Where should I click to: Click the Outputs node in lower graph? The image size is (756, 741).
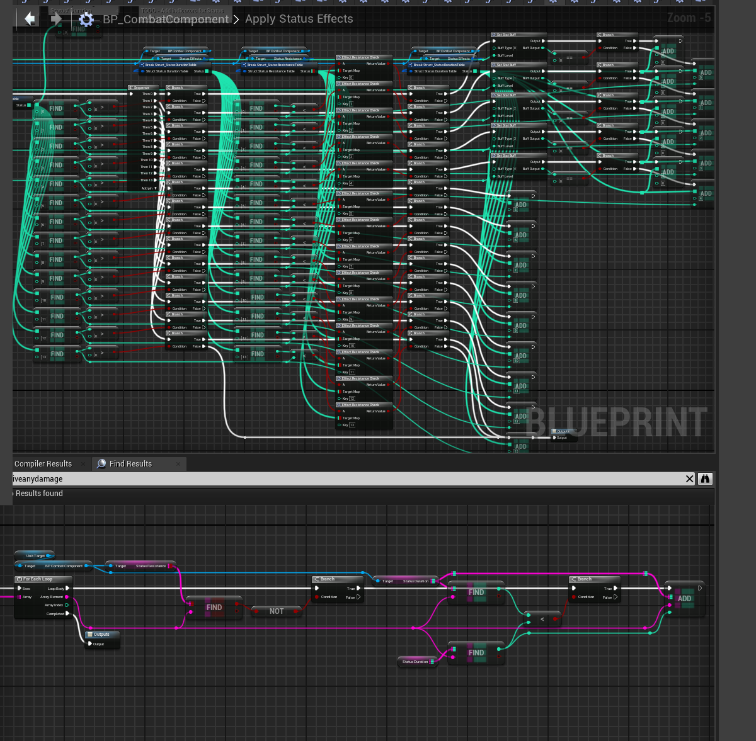101,635
